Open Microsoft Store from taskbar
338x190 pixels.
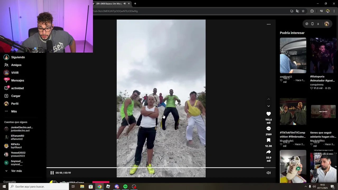point(91,187)
